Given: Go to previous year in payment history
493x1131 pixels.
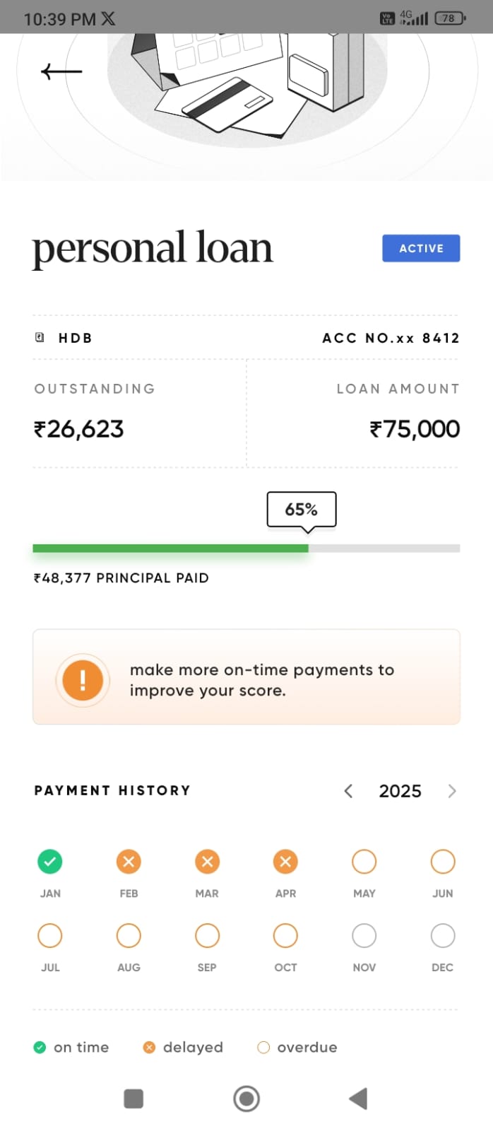Looking at the screenshot, I should [348, 791].
